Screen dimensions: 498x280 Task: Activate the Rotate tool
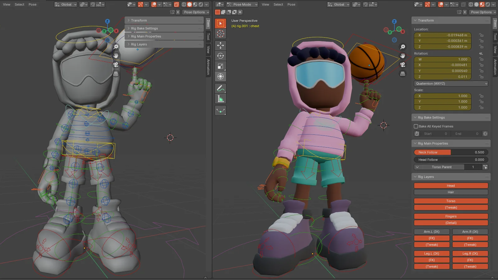tap(220, 56)
